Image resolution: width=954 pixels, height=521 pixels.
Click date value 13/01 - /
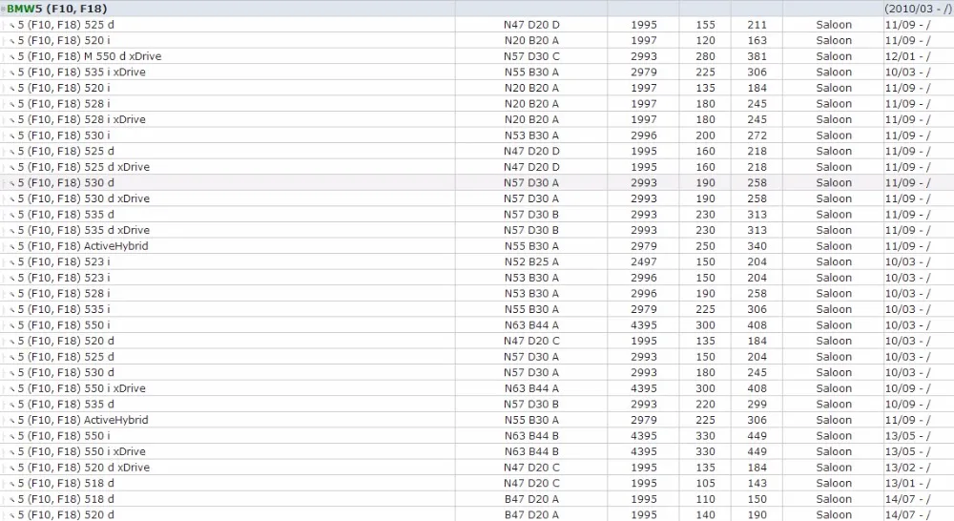pos(908,483)
